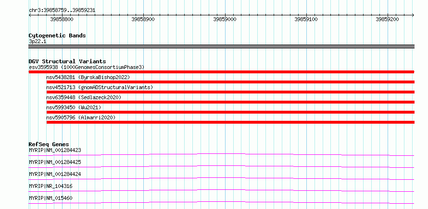Click the red bar under esv3595938
The width and height of the screenshot is (428, 209).
[221, 72]
